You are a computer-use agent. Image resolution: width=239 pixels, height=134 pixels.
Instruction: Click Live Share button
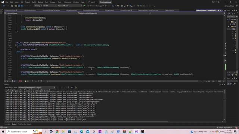pyautogui.click(x=229, y=6)
